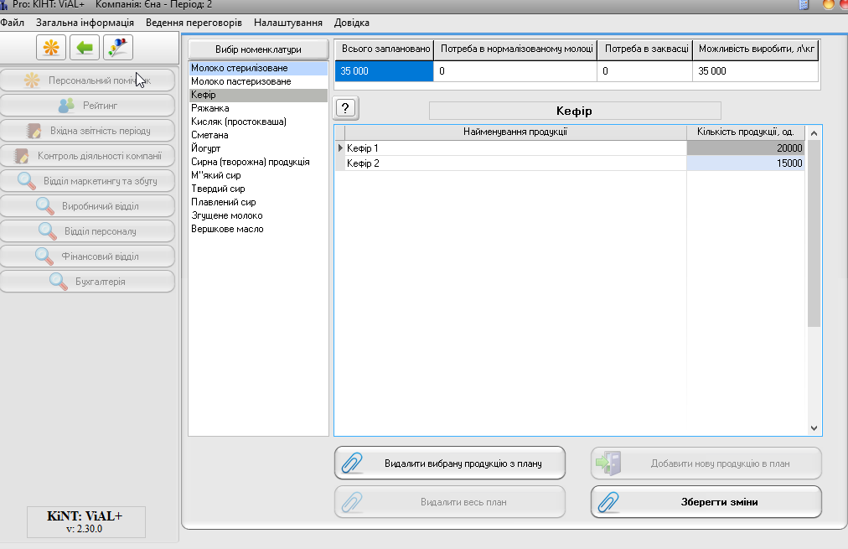
Task: Select Плавлений сир in the list
Action: 259,202
